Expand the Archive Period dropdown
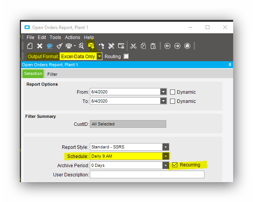 pyautogui.click(x=165, y=165)
